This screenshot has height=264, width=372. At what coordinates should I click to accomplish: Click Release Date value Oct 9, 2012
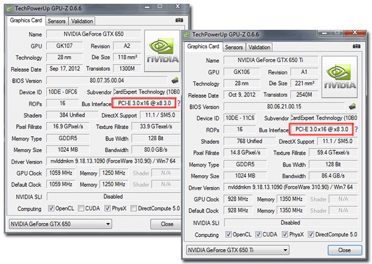[x=242, y=95]
